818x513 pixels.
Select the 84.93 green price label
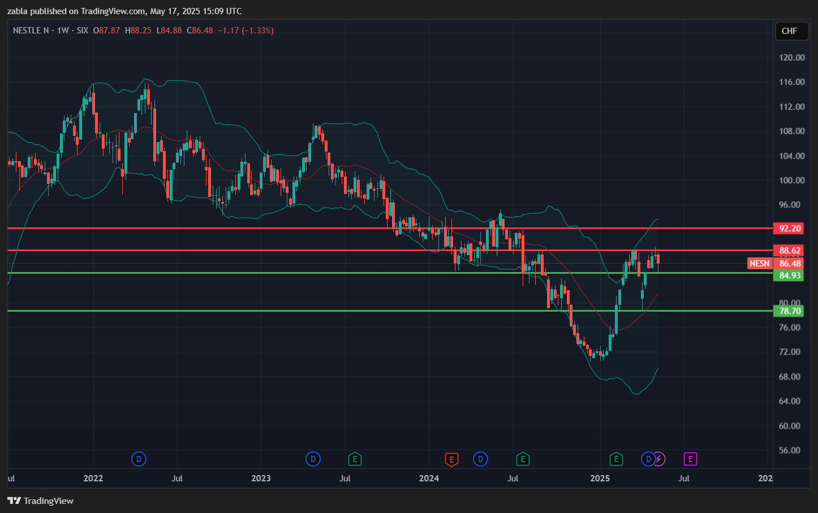[790, 275]
